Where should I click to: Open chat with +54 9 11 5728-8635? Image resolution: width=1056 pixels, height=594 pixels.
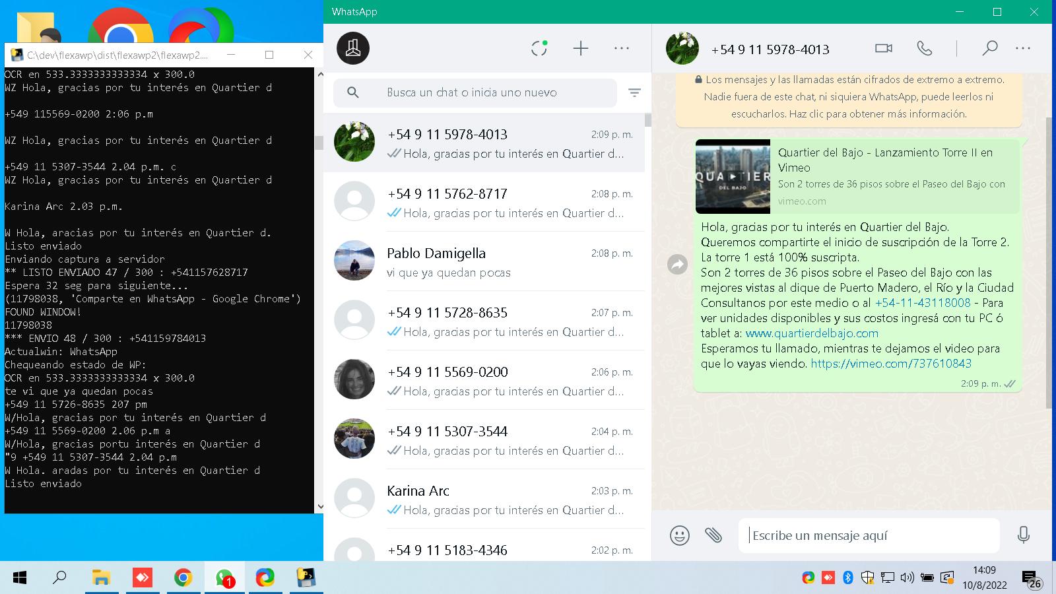[484, 321]
